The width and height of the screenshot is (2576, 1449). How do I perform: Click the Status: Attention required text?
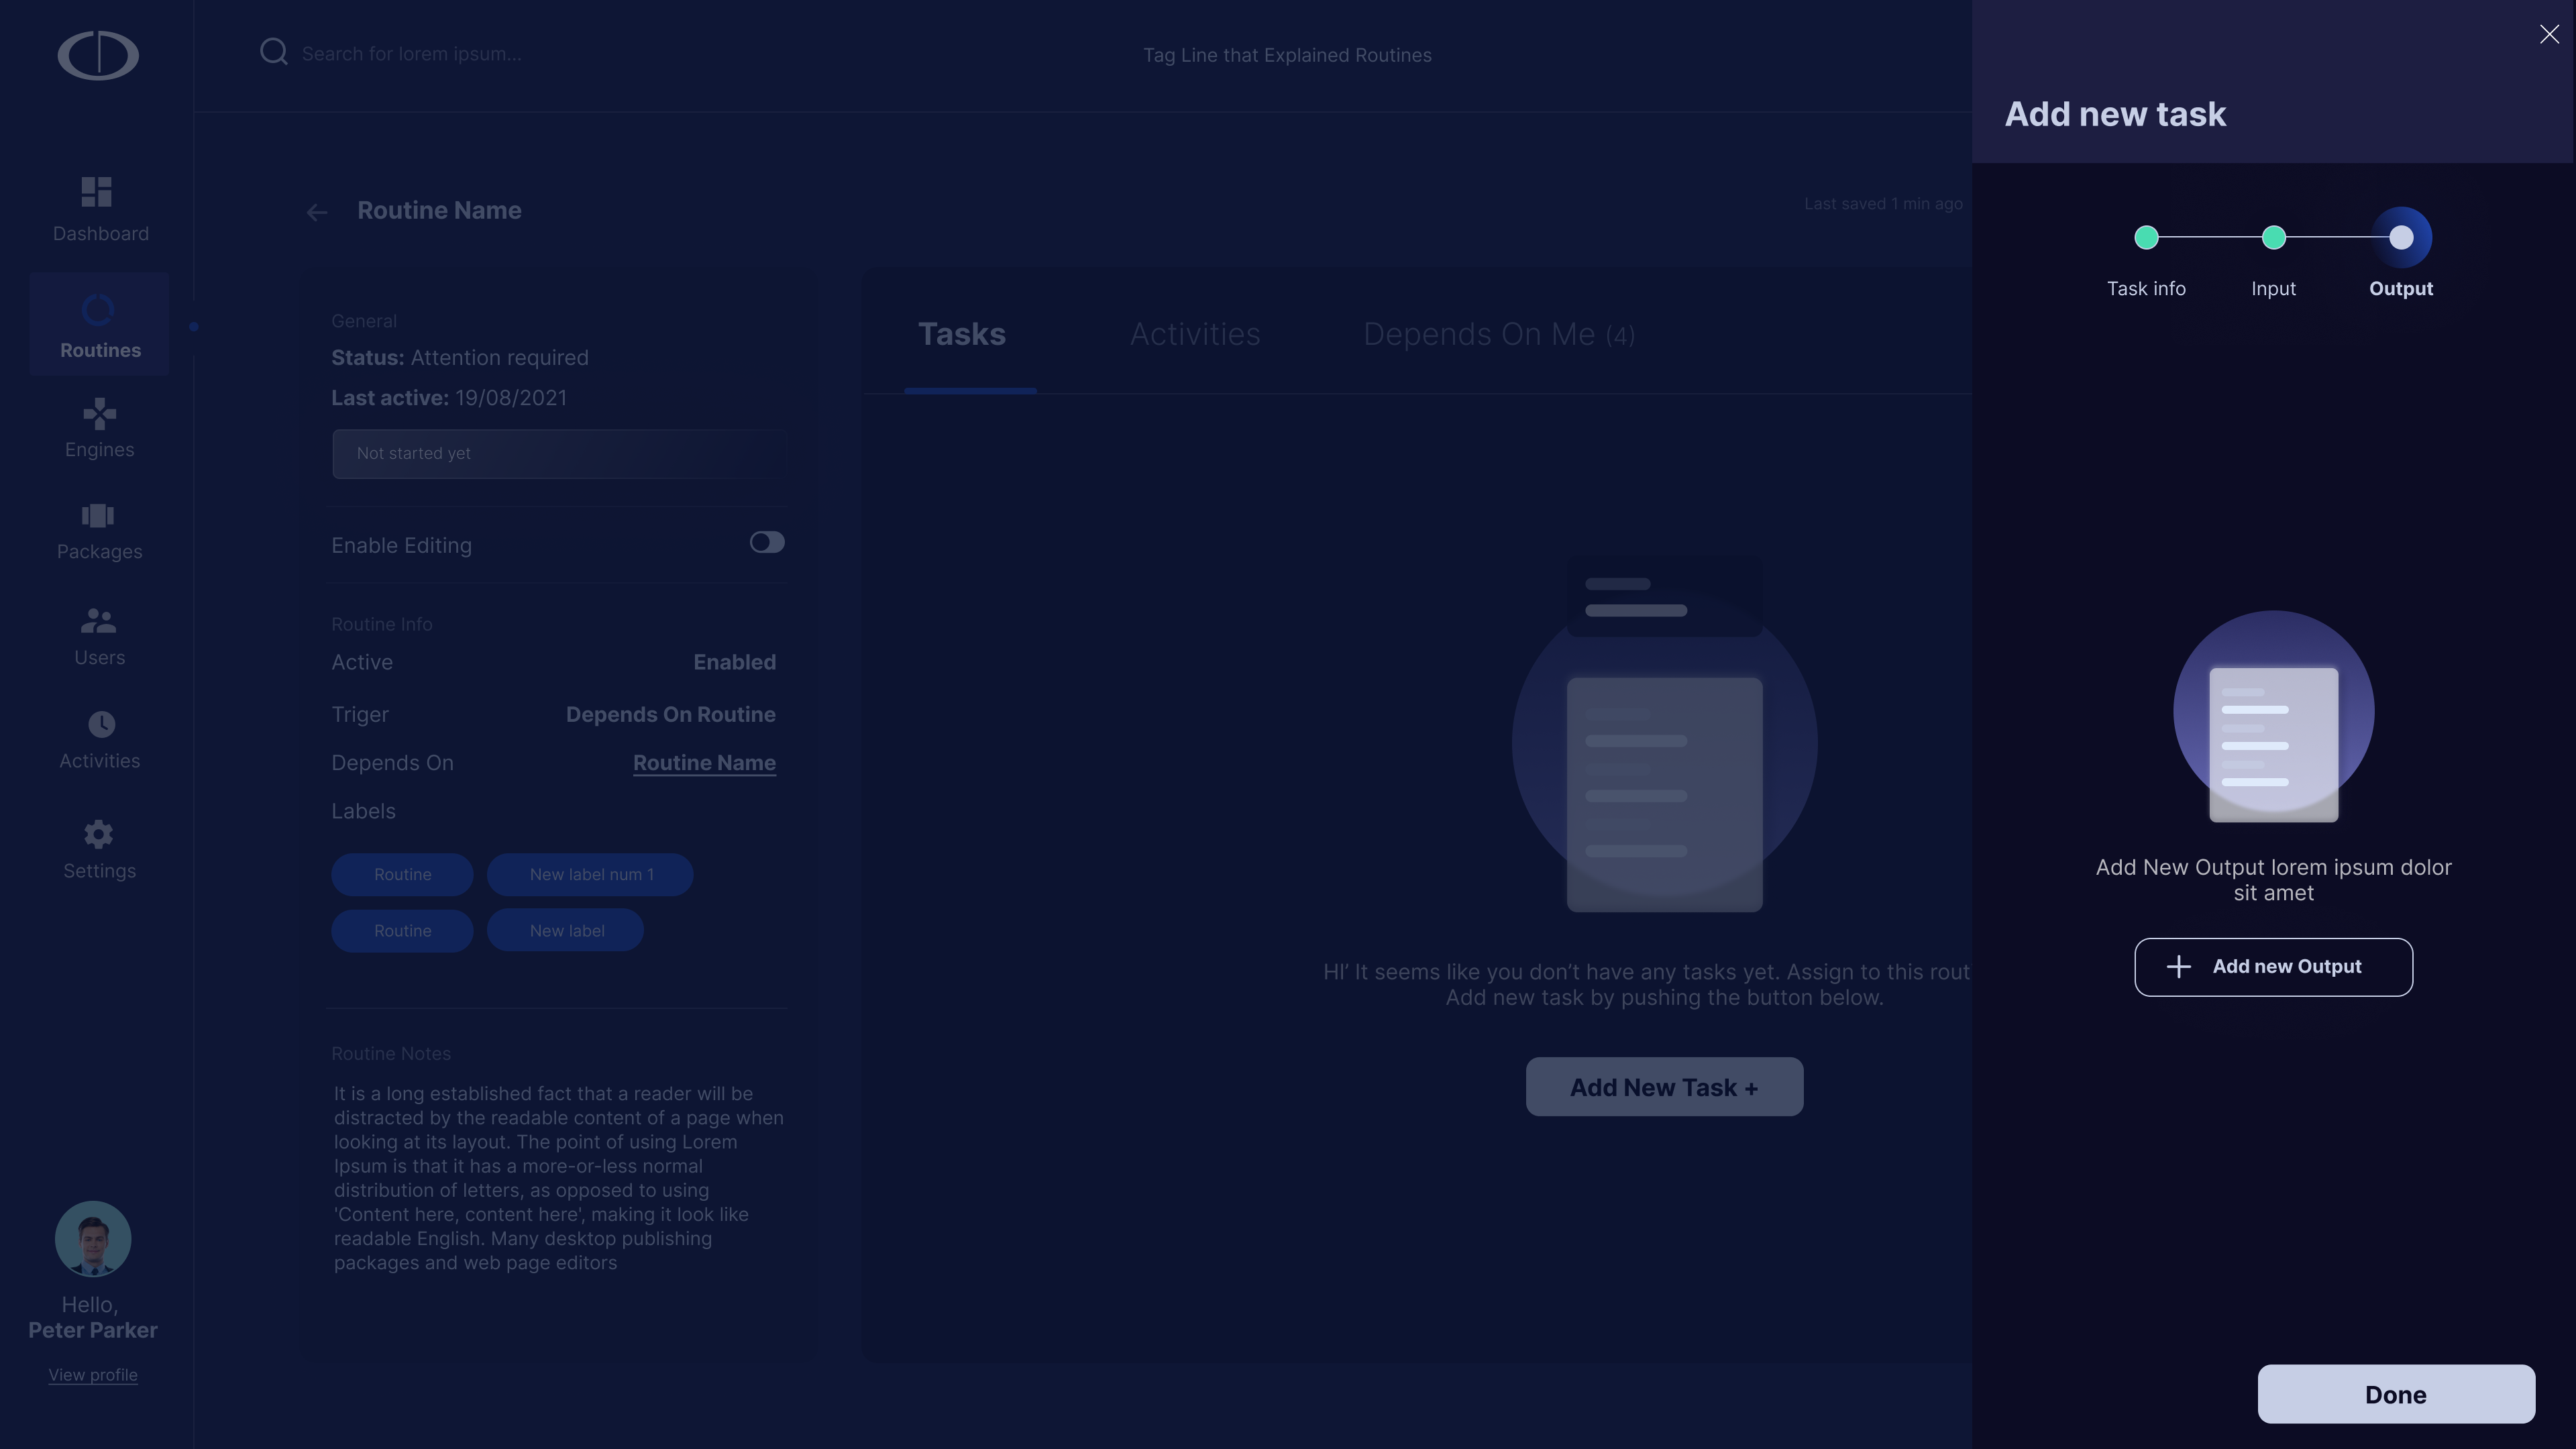click(460, 358)
